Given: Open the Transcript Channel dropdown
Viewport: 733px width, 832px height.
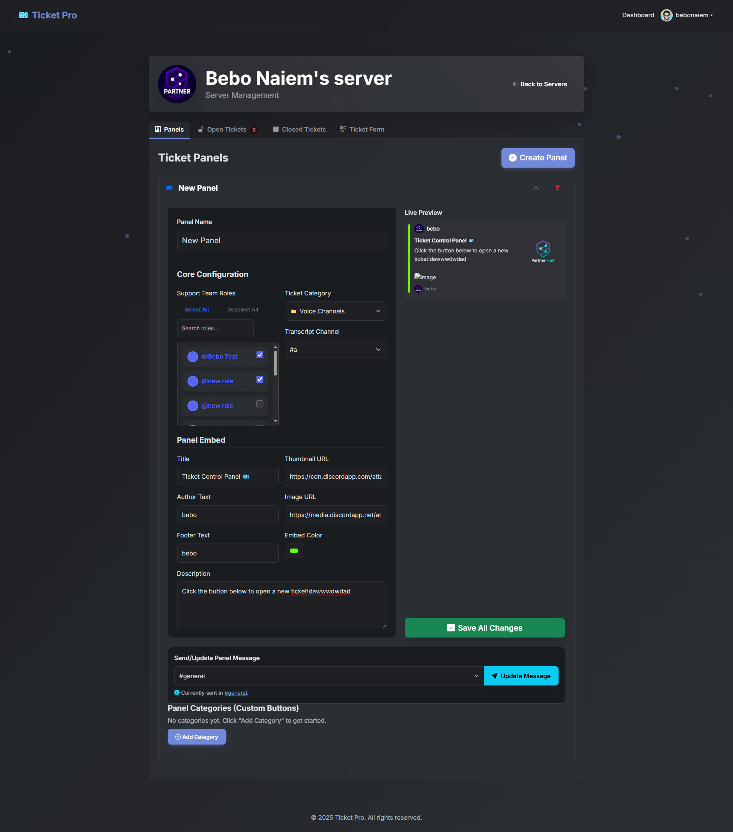Looking at the screenshot, I should pyautogui.click(x=335, y=349).
